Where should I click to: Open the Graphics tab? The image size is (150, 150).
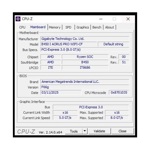(x=83, y=27)
